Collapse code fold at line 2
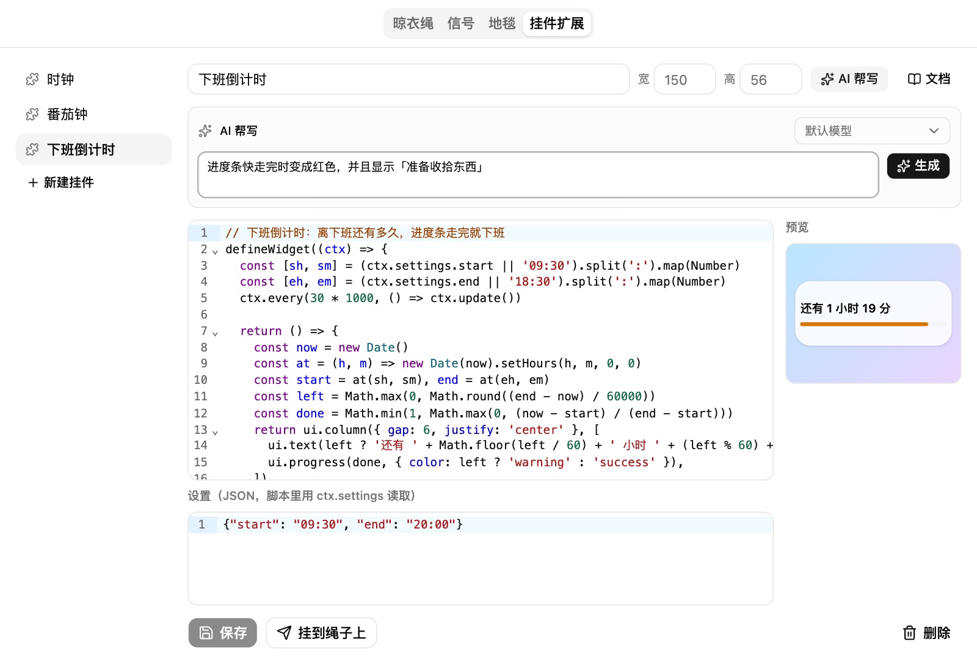977x664 pixels. (215, 251)
